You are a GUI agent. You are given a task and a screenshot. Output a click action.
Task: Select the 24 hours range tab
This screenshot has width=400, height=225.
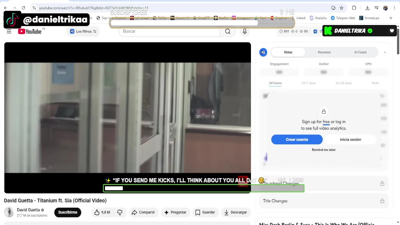coord(275,83)
